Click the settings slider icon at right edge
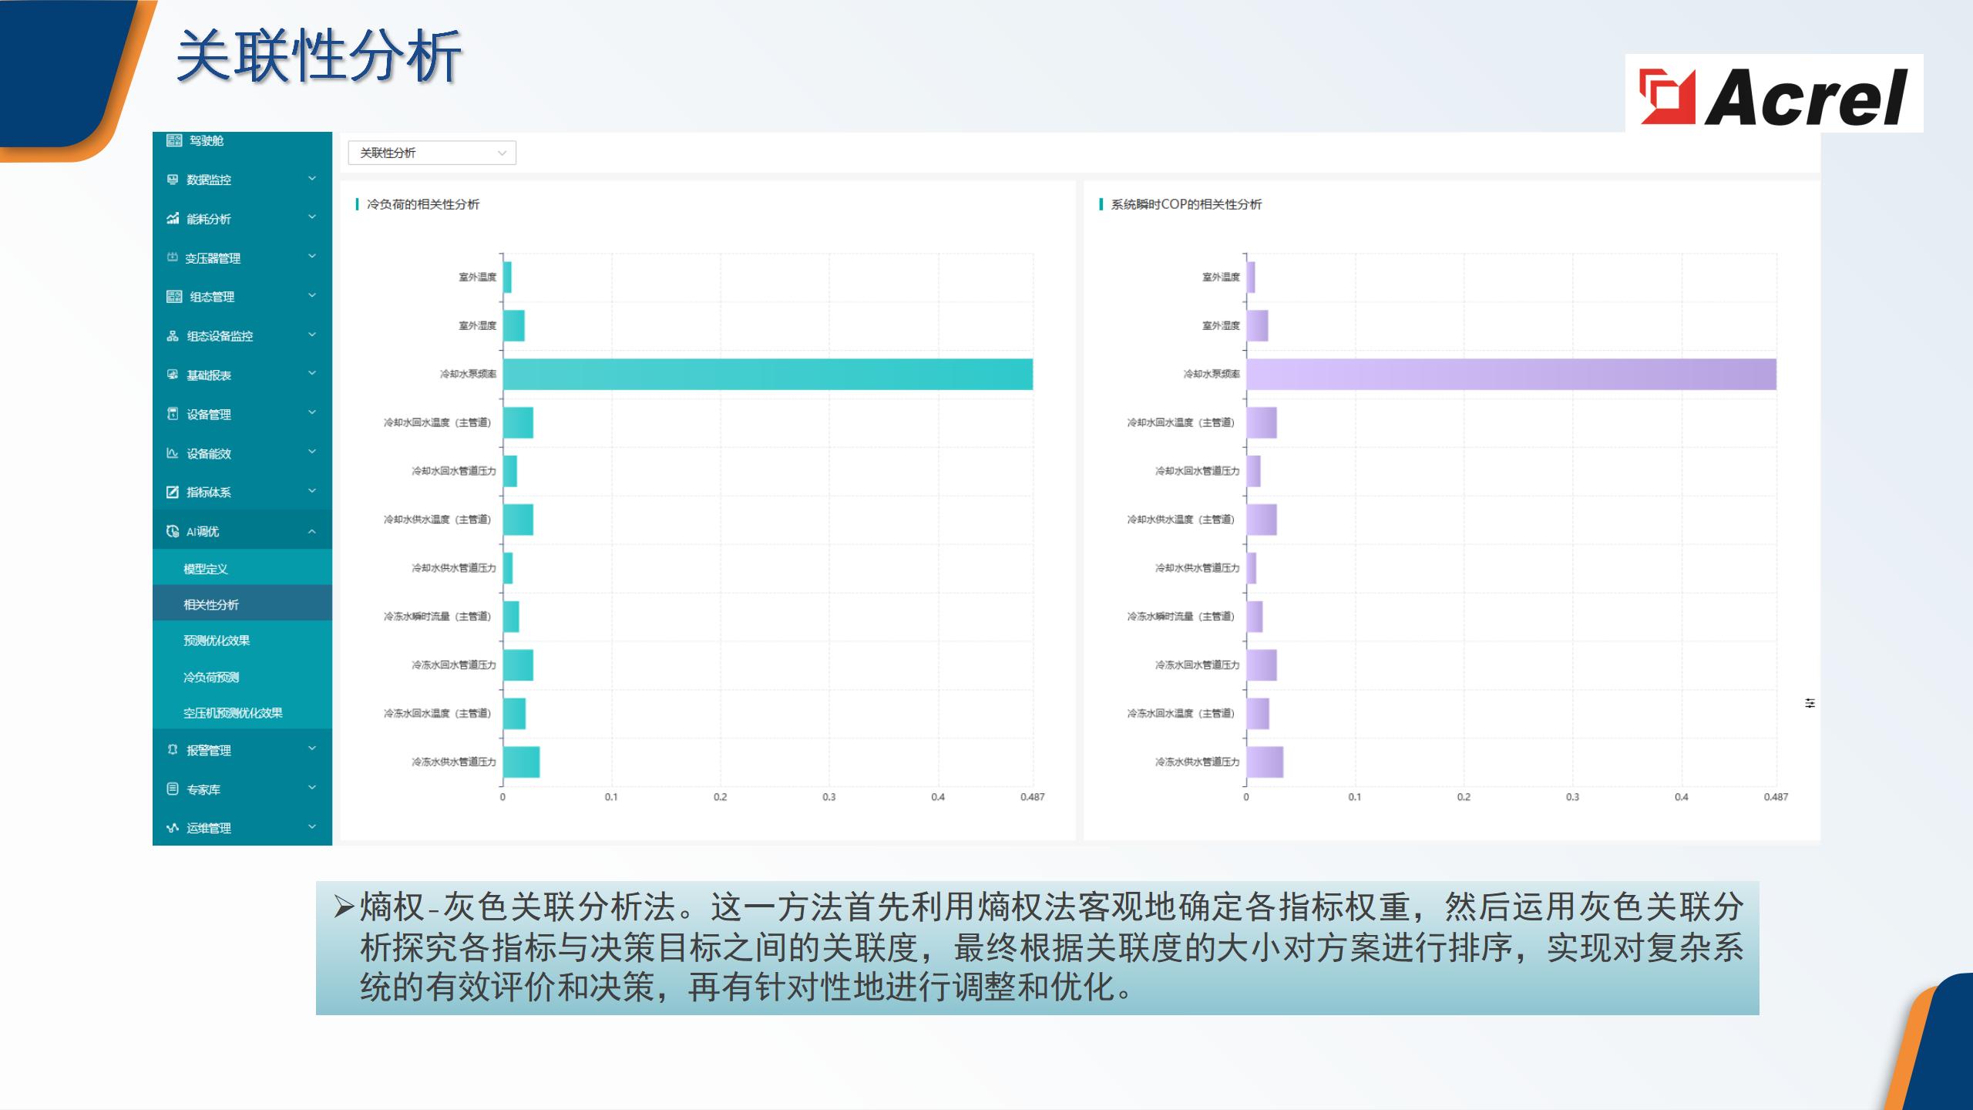1973x1110 pixels. tap(1810, 703)
